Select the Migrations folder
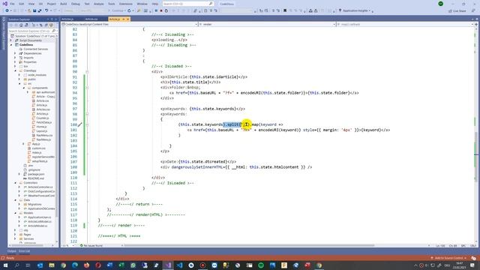This screenshot has width=480, height=270. pos(34,204)
